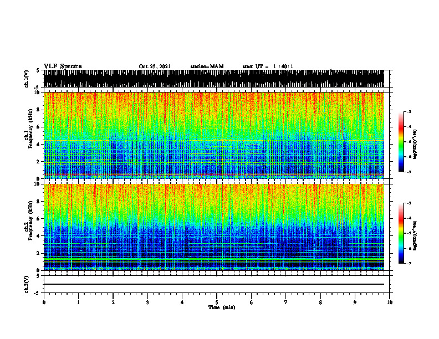Click the ch.2 color bar PSD unit label
Viewport: 439px width, 339px height.
[415, 235]
